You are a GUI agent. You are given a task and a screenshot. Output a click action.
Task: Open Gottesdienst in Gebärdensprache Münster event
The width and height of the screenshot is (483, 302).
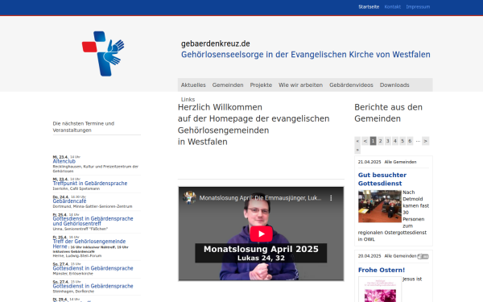click(x=93, y=268)
